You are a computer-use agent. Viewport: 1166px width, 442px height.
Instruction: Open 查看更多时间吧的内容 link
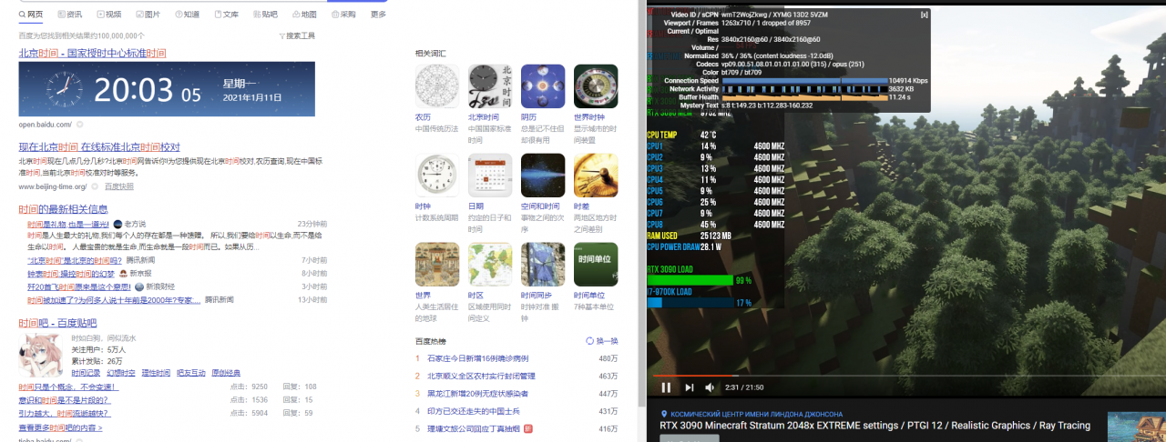click(60, 427)
